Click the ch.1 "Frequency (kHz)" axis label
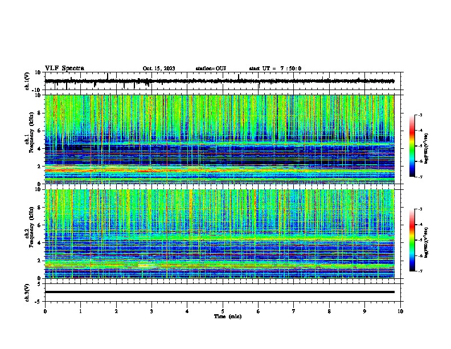 (x=31, y=133)
